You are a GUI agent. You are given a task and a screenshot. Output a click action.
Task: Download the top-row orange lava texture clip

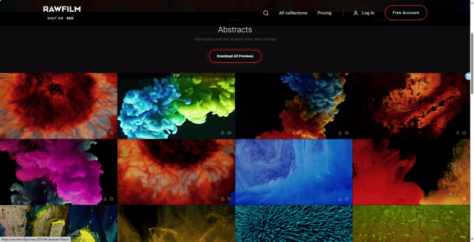point(458,132)
